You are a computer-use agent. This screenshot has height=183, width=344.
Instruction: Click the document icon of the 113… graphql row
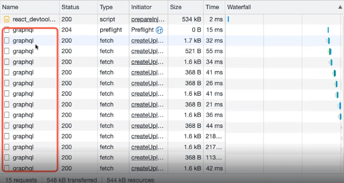[x=7, y=158]
